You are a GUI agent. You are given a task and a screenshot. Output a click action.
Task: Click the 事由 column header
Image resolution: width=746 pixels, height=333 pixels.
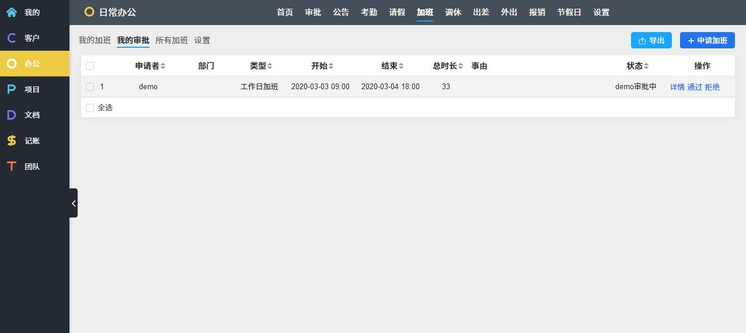479,66
